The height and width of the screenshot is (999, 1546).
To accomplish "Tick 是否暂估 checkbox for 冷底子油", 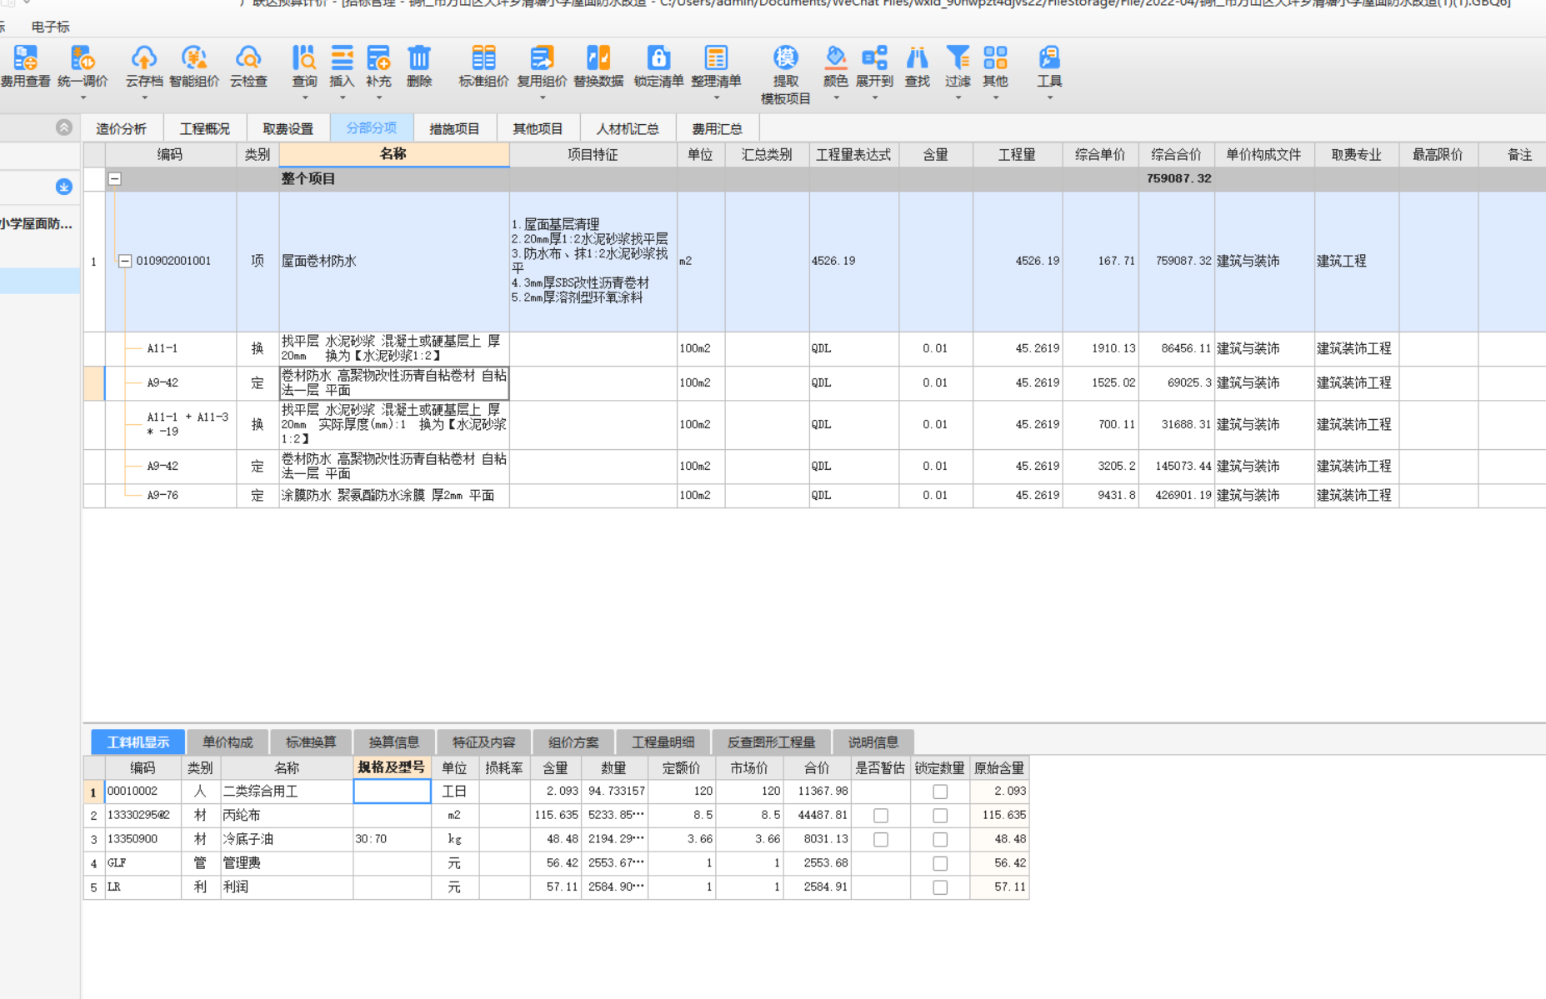I will click(881, 840).
